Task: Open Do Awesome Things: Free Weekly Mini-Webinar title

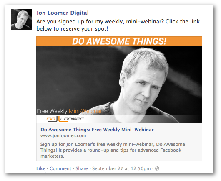Action: click(97, 130)
